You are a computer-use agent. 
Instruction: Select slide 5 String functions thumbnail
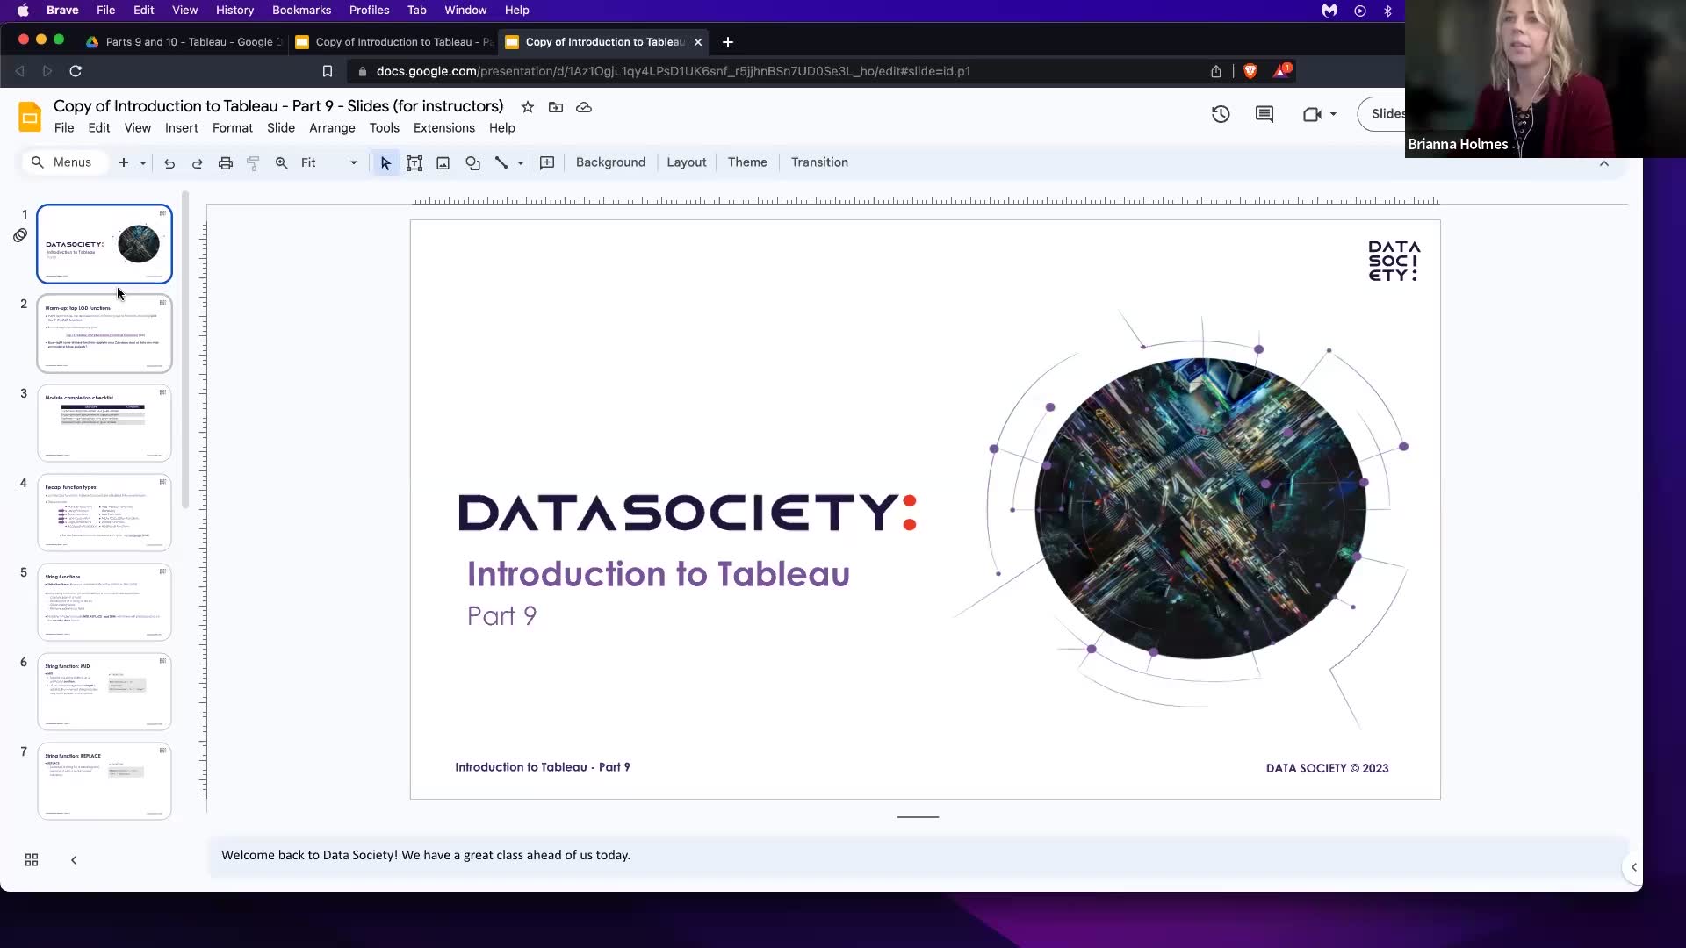point(104,602)
